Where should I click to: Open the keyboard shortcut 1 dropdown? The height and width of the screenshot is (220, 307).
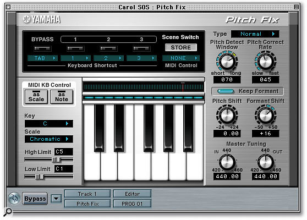75,58
